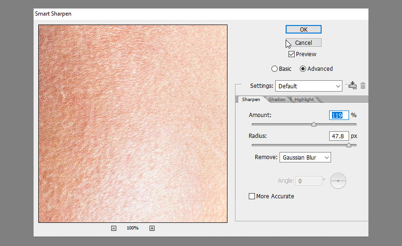Click the 100% zoom level text
The image size is (402, 246).
(132, 228)
